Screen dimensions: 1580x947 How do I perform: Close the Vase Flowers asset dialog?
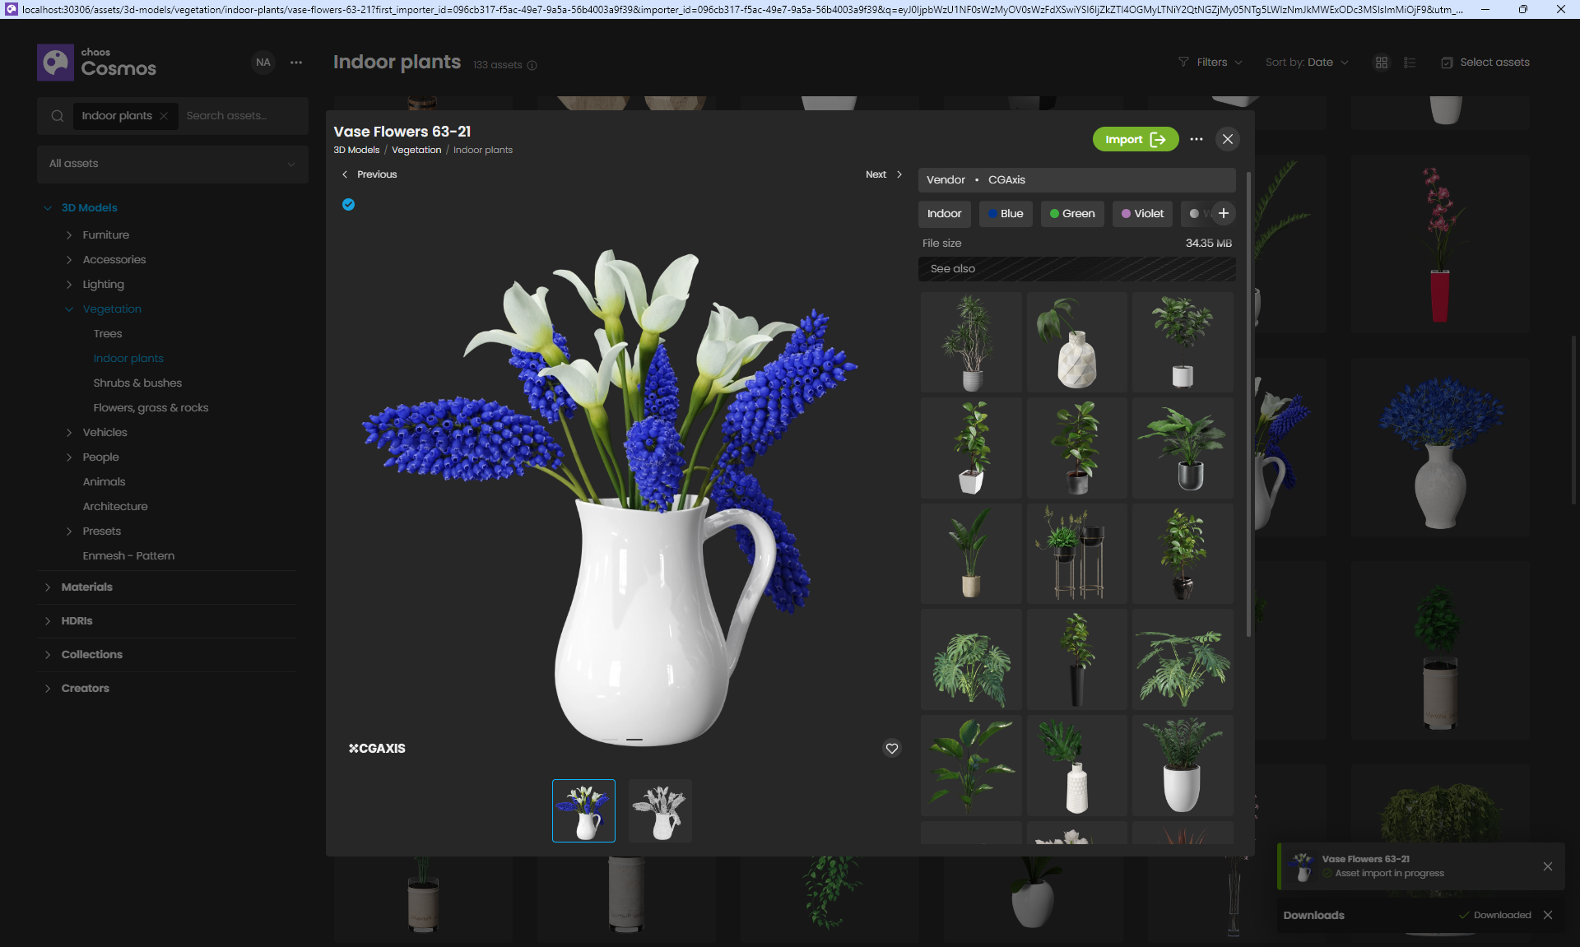click(1228, 139)
